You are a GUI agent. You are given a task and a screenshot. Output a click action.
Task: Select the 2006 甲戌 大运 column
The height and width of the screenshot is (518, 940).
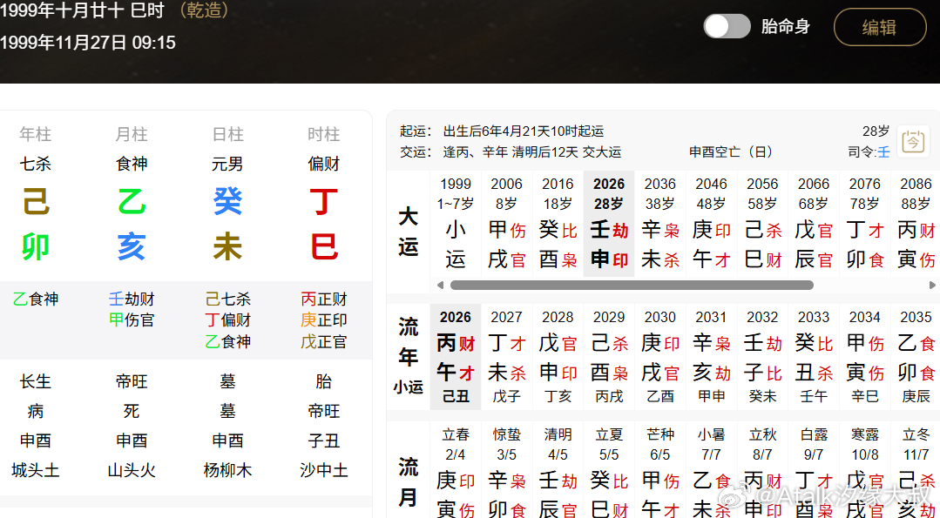[506, 224]
